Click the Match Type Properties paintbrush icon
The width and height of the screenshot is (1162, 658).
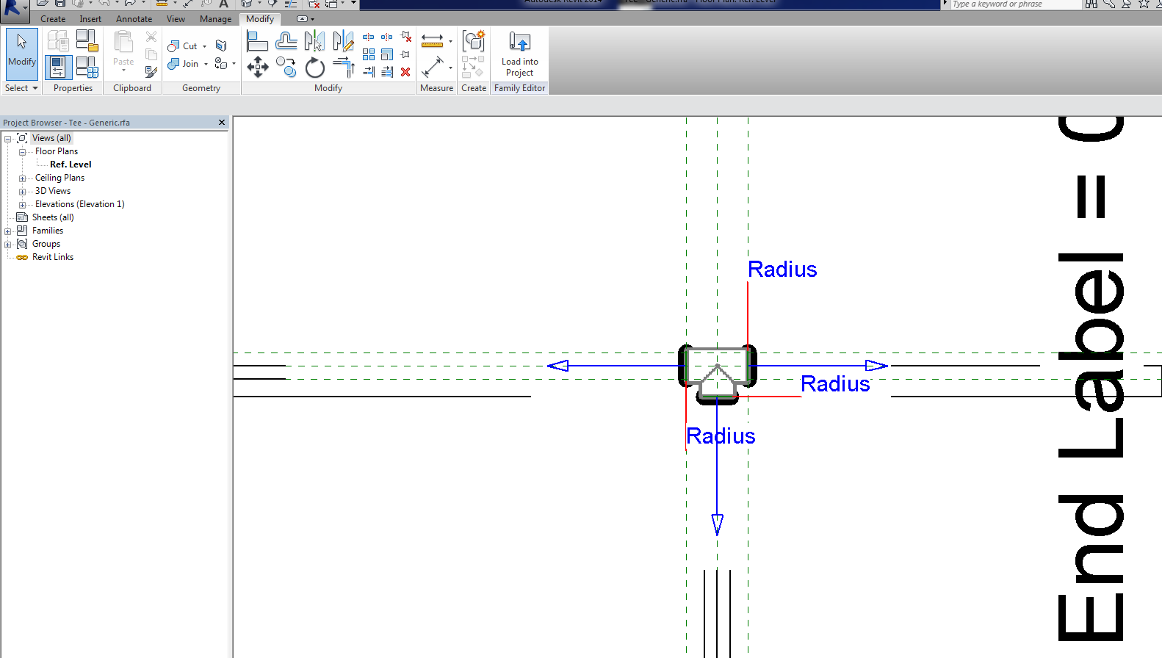click(x=151, y=72)
